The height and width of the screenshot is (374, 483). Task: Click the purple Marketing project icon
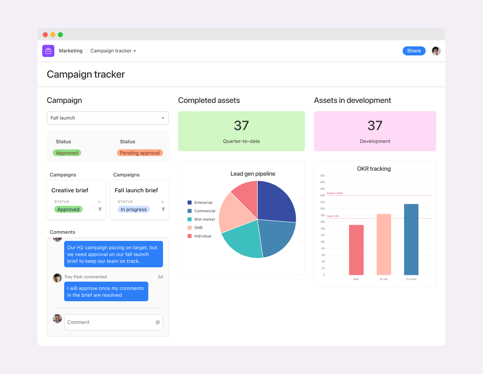tap(48, 51)
